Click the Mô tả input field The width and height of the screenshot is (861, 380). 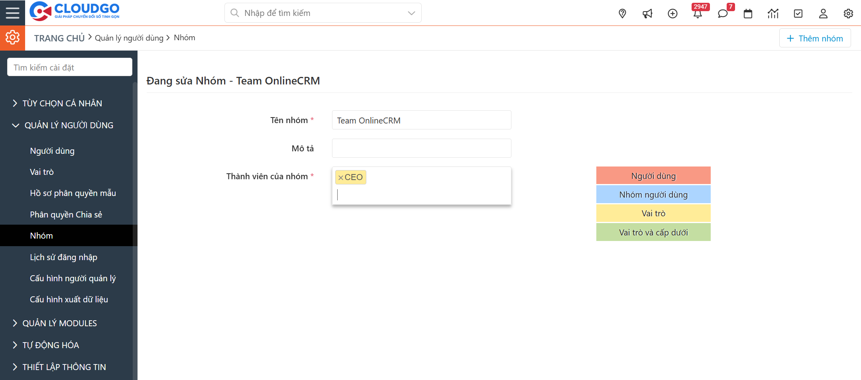coord(421,148)
